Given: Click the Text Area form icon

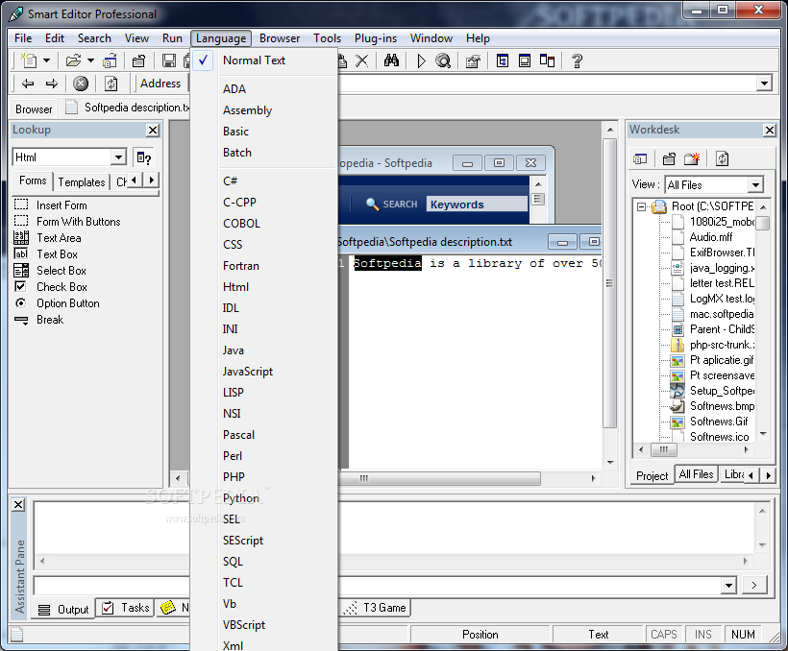Looking at the screenshot, I should (x=21, y=237).
